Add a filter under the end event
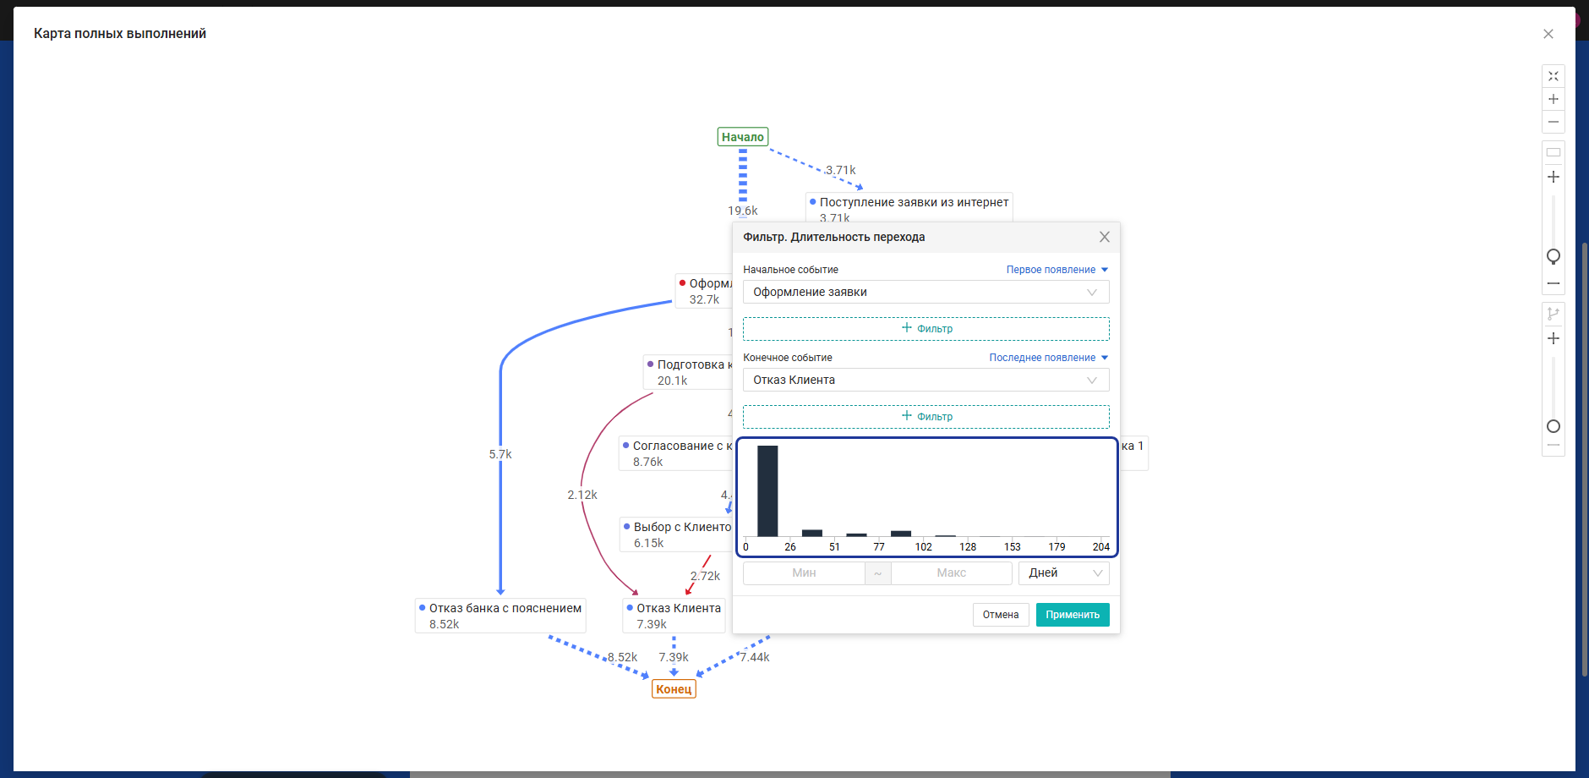The width and height of the screenshot is (1589, 778). pyautogui.click(x=926, y=416)
